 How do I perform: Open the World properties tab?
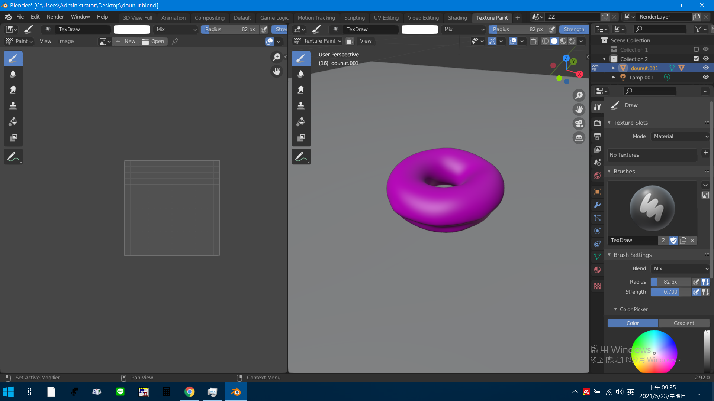pyautogui.click(x=597, y=175)
